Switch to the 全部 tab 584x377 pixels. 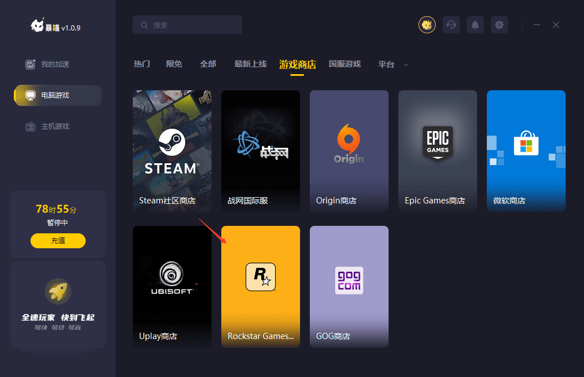208,64
